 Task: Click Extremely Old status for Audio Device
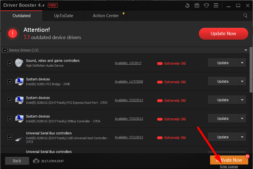click(x=175, y=63)
